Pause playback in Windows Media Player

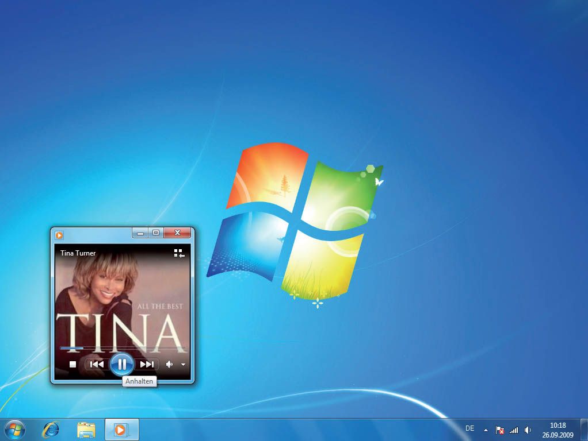point(122,364)
